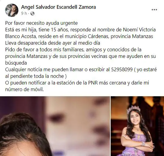Image resolution: width=164 pixels, height=156 pixels.
Task: Click the tiara on the girl's head
Action: coord(133,110)
